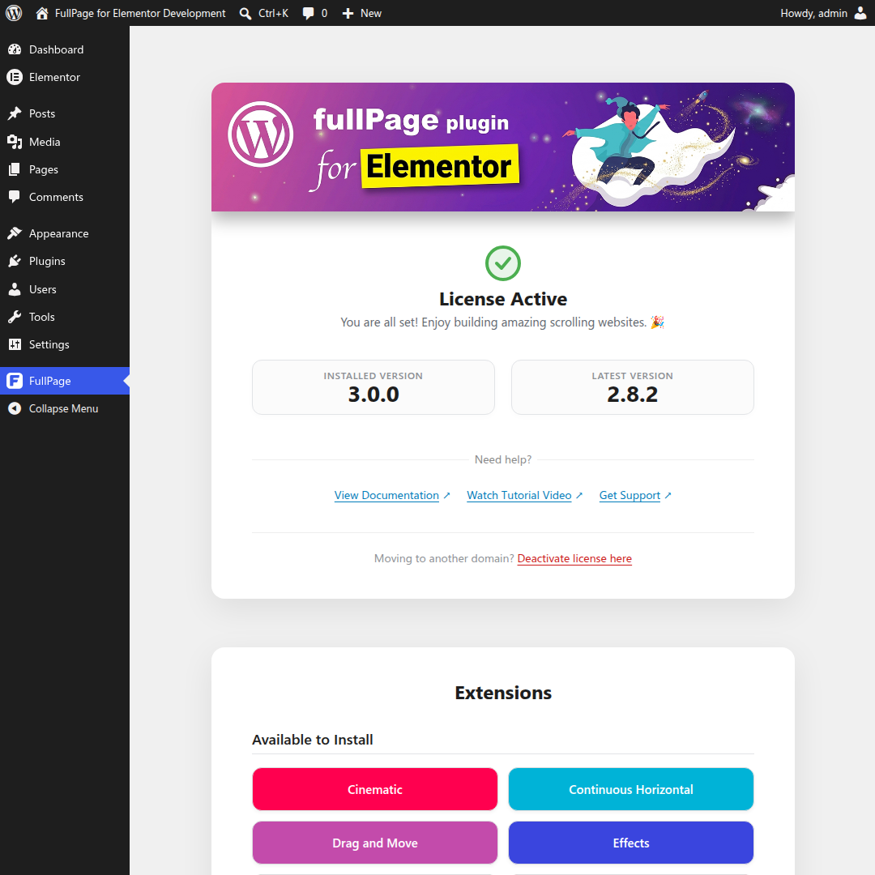Install the Cinematic extension
Image resolution: width=875 pixels, height=875 pixels.
pyautogui.click(x=375, y=789)
